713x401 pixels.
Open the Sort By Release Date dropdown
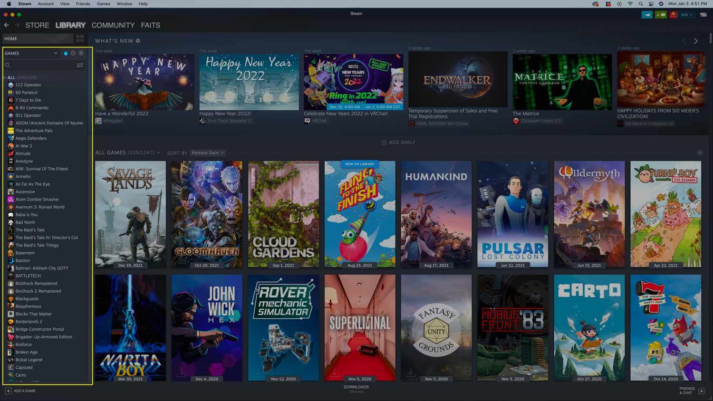point(208,153)
